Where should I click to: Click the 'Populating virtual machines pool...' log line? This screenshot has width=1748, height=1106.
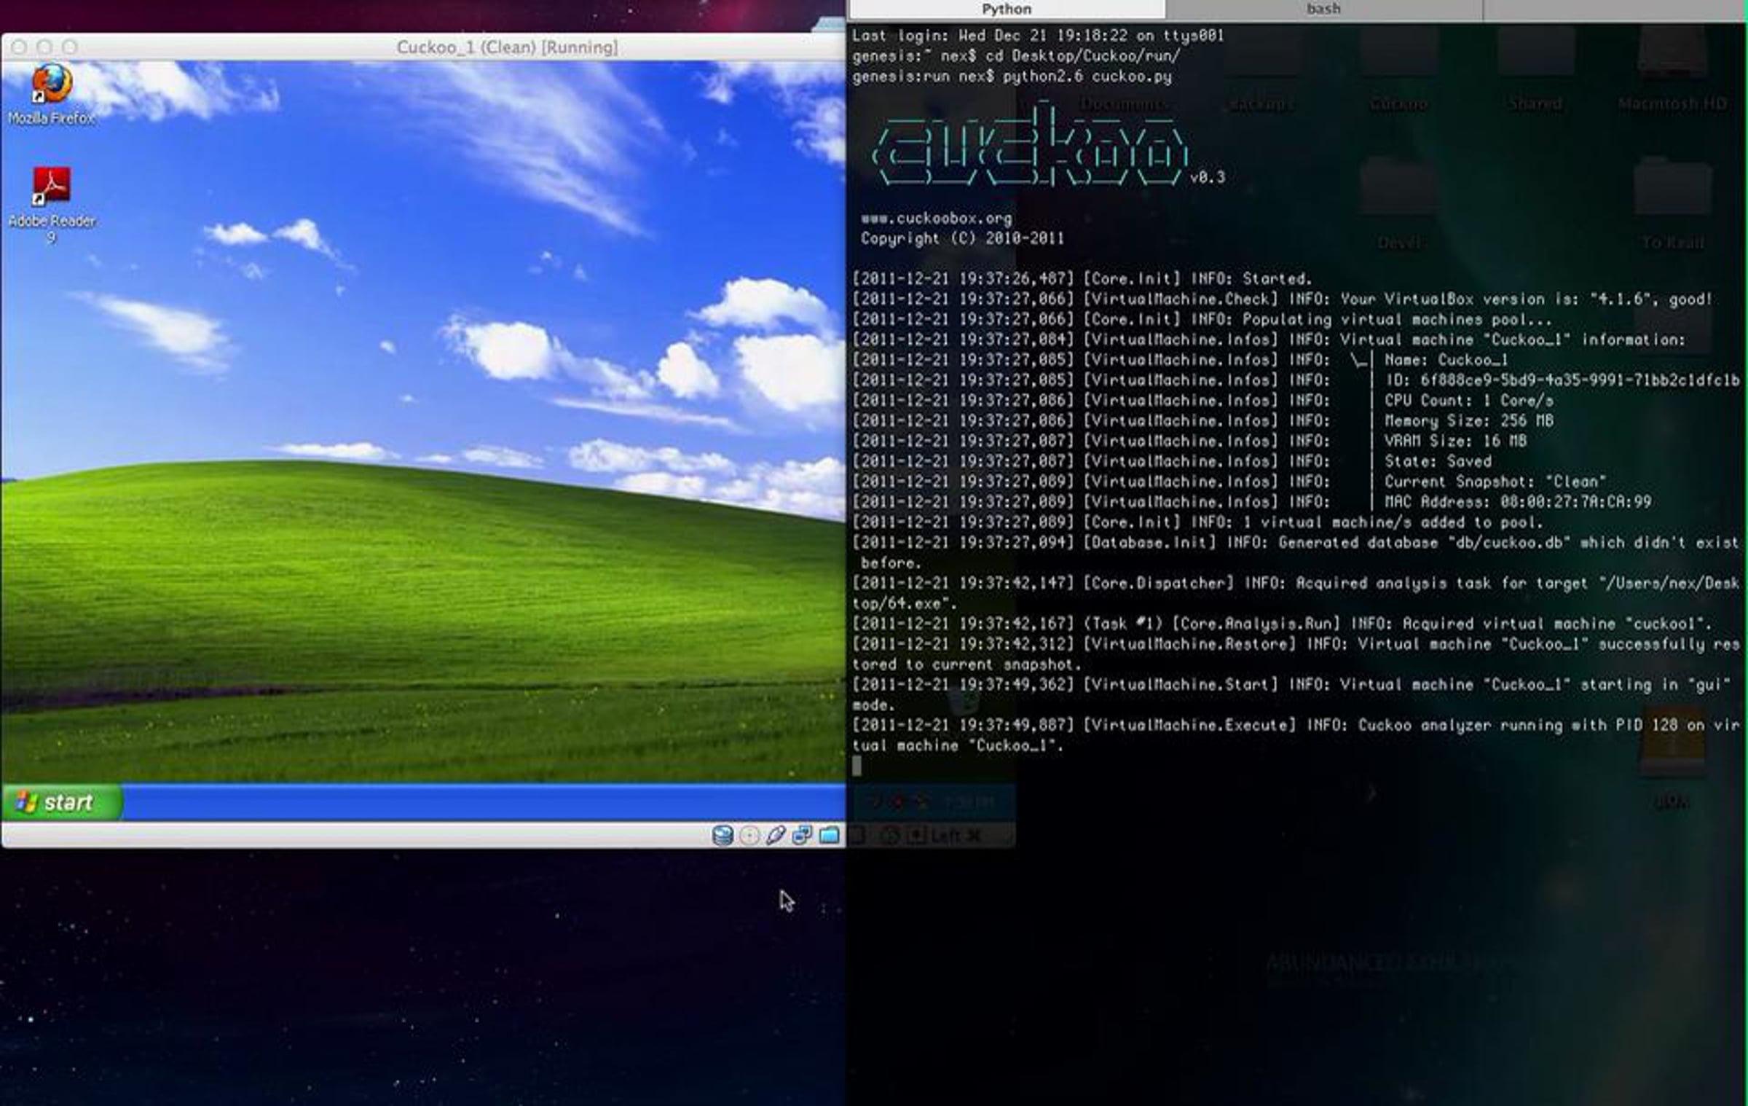point(1202,319)
